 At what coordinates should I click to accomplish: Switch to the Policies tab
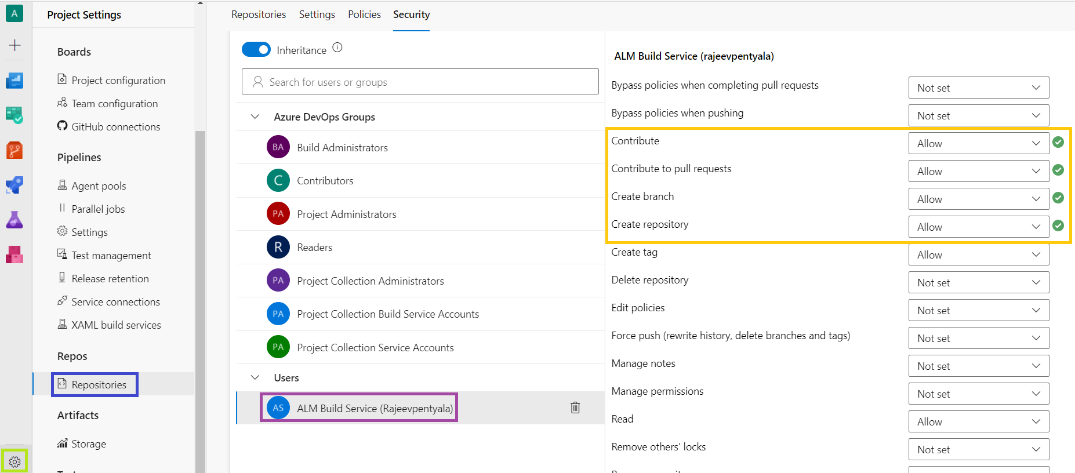point(364,14)
